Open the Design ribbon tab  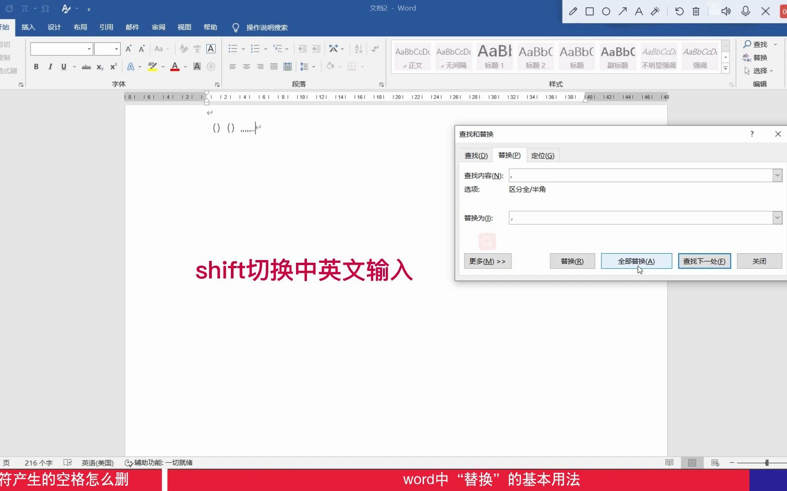tap(54, 27)
